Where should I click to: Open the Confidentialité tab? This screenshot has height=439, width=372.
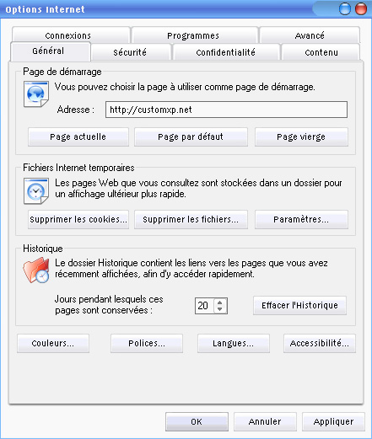pos(226,52)
